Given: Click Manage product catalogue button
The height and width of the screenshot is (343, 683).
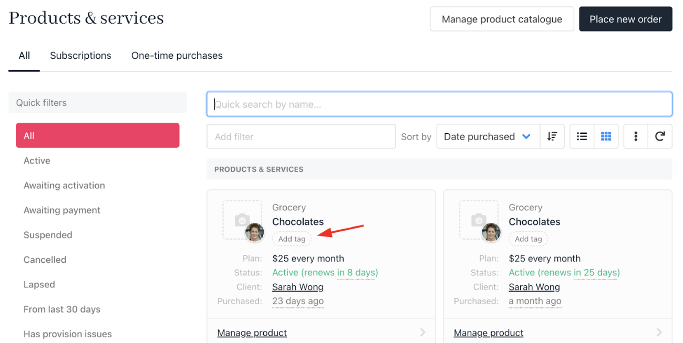Looking at the screenshot, I should tap(502, 19).
